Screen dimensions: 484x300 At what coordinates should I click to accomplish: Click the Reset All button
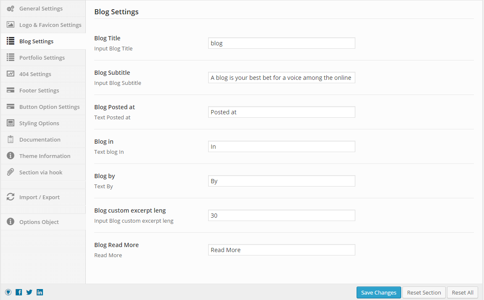463,292
